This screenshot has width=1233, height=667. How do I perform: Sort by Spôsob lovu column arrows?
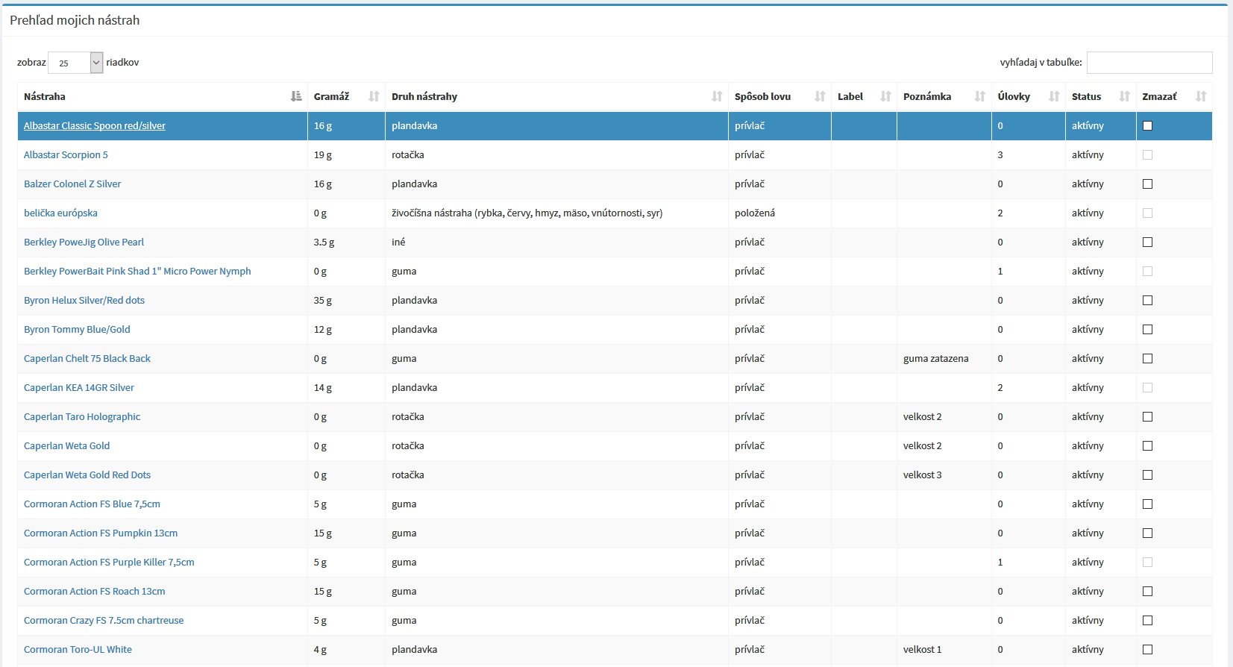[x=820, y=96]
